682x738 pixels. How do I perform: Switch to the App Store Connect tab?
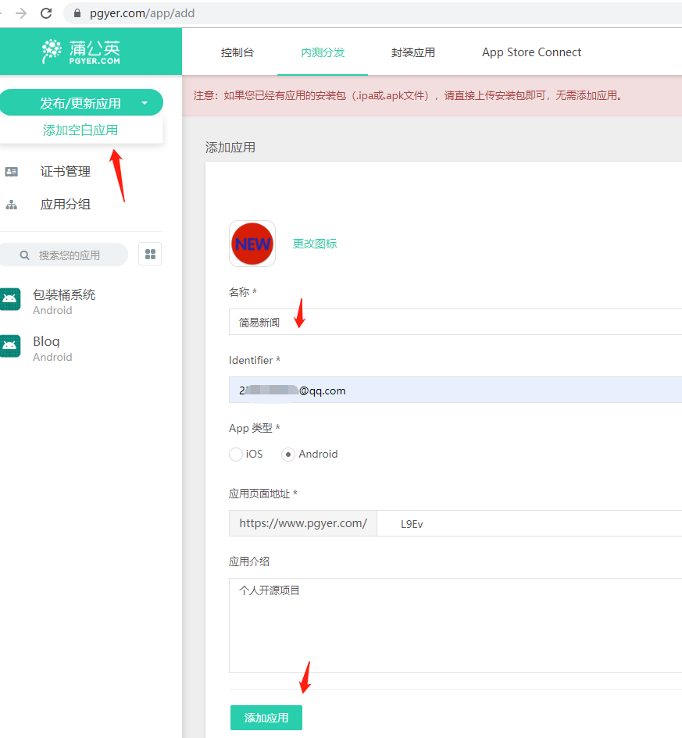[x=531, y=52]
